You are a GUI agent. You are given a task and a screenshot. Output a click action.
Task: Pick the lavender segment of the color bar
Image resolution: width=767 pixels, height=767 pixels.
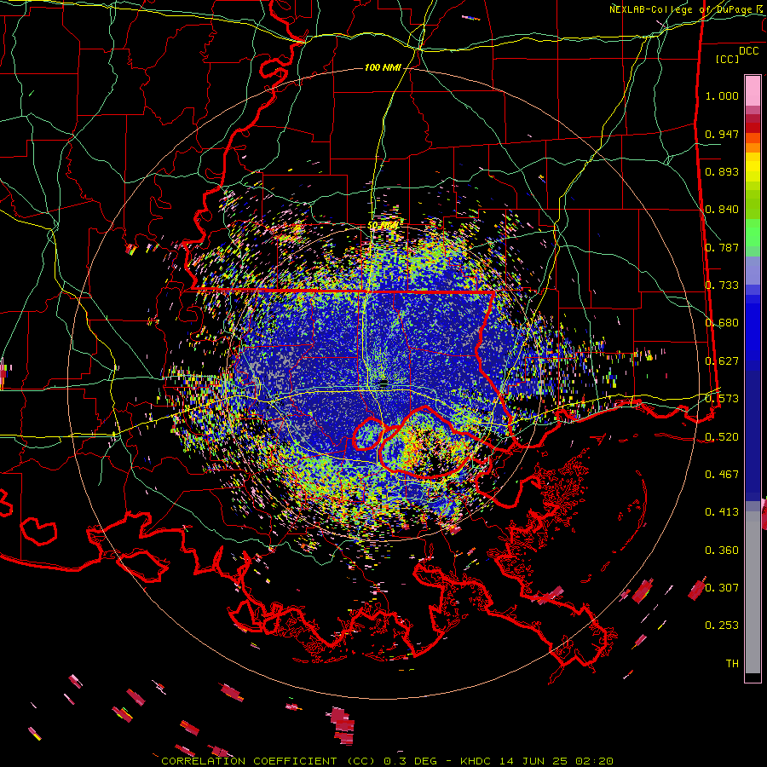point(753,270)
